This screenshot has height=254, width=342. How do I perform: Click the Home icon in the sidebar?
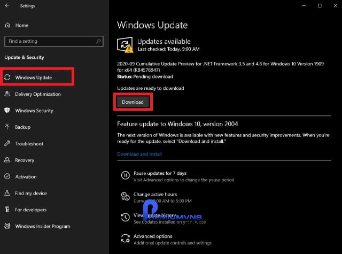click(7, 25)
